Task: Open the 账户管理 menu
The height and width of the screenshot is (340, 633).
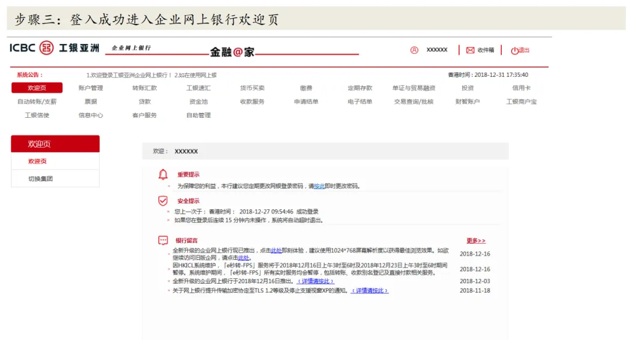Action: pyautogui.click(x=91, y=88)
